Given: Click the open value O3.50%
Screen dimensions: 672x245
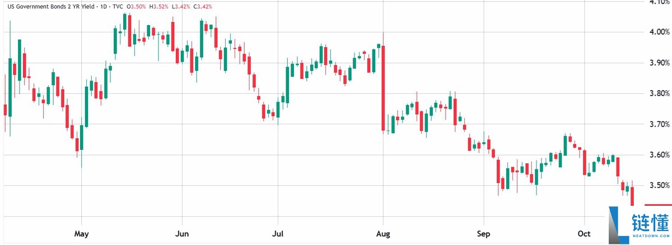Looking at the screenshot, I should click(x=137, y=6).
